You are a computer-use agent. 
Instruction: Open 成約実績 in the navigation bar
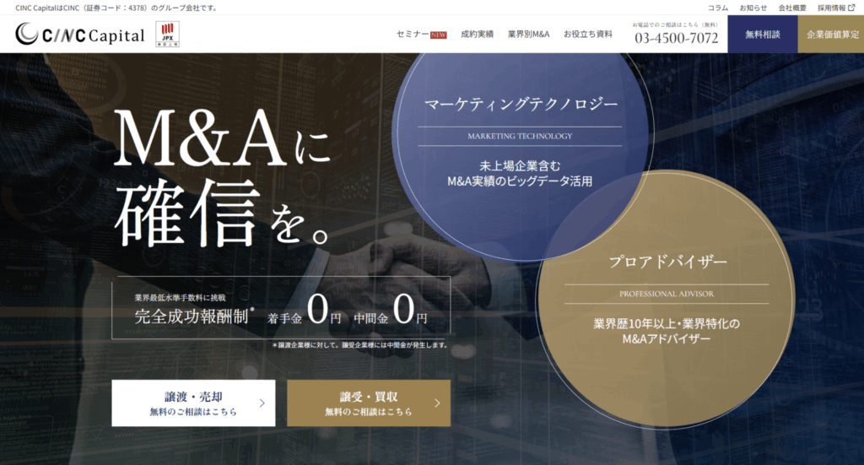pos(477,35)
